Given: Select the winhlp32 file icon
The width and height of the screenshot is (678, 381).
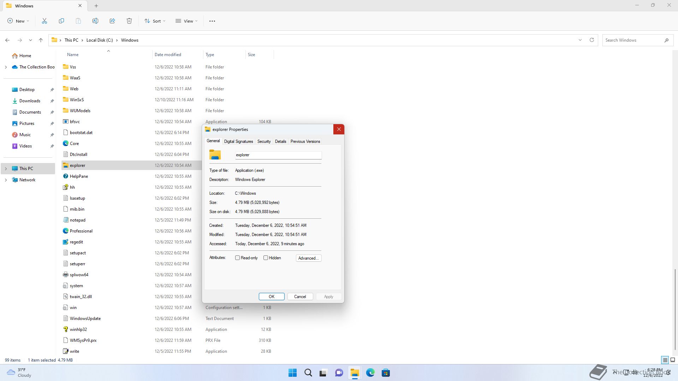Looking at the screenshot, I should [x=65, y=329].
